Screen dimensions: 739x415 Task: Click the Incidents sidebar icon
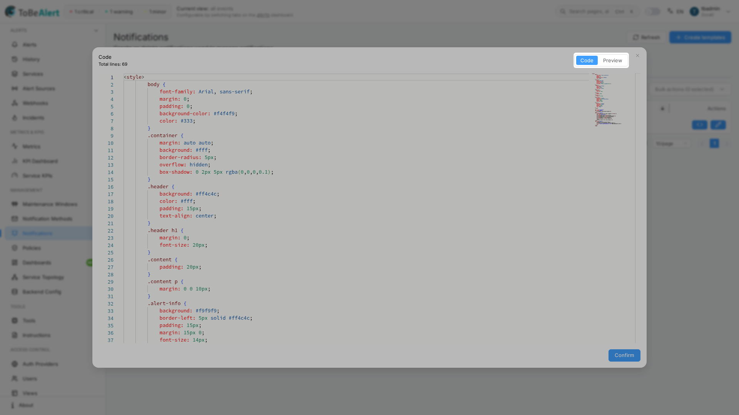(x=15, y=118)
